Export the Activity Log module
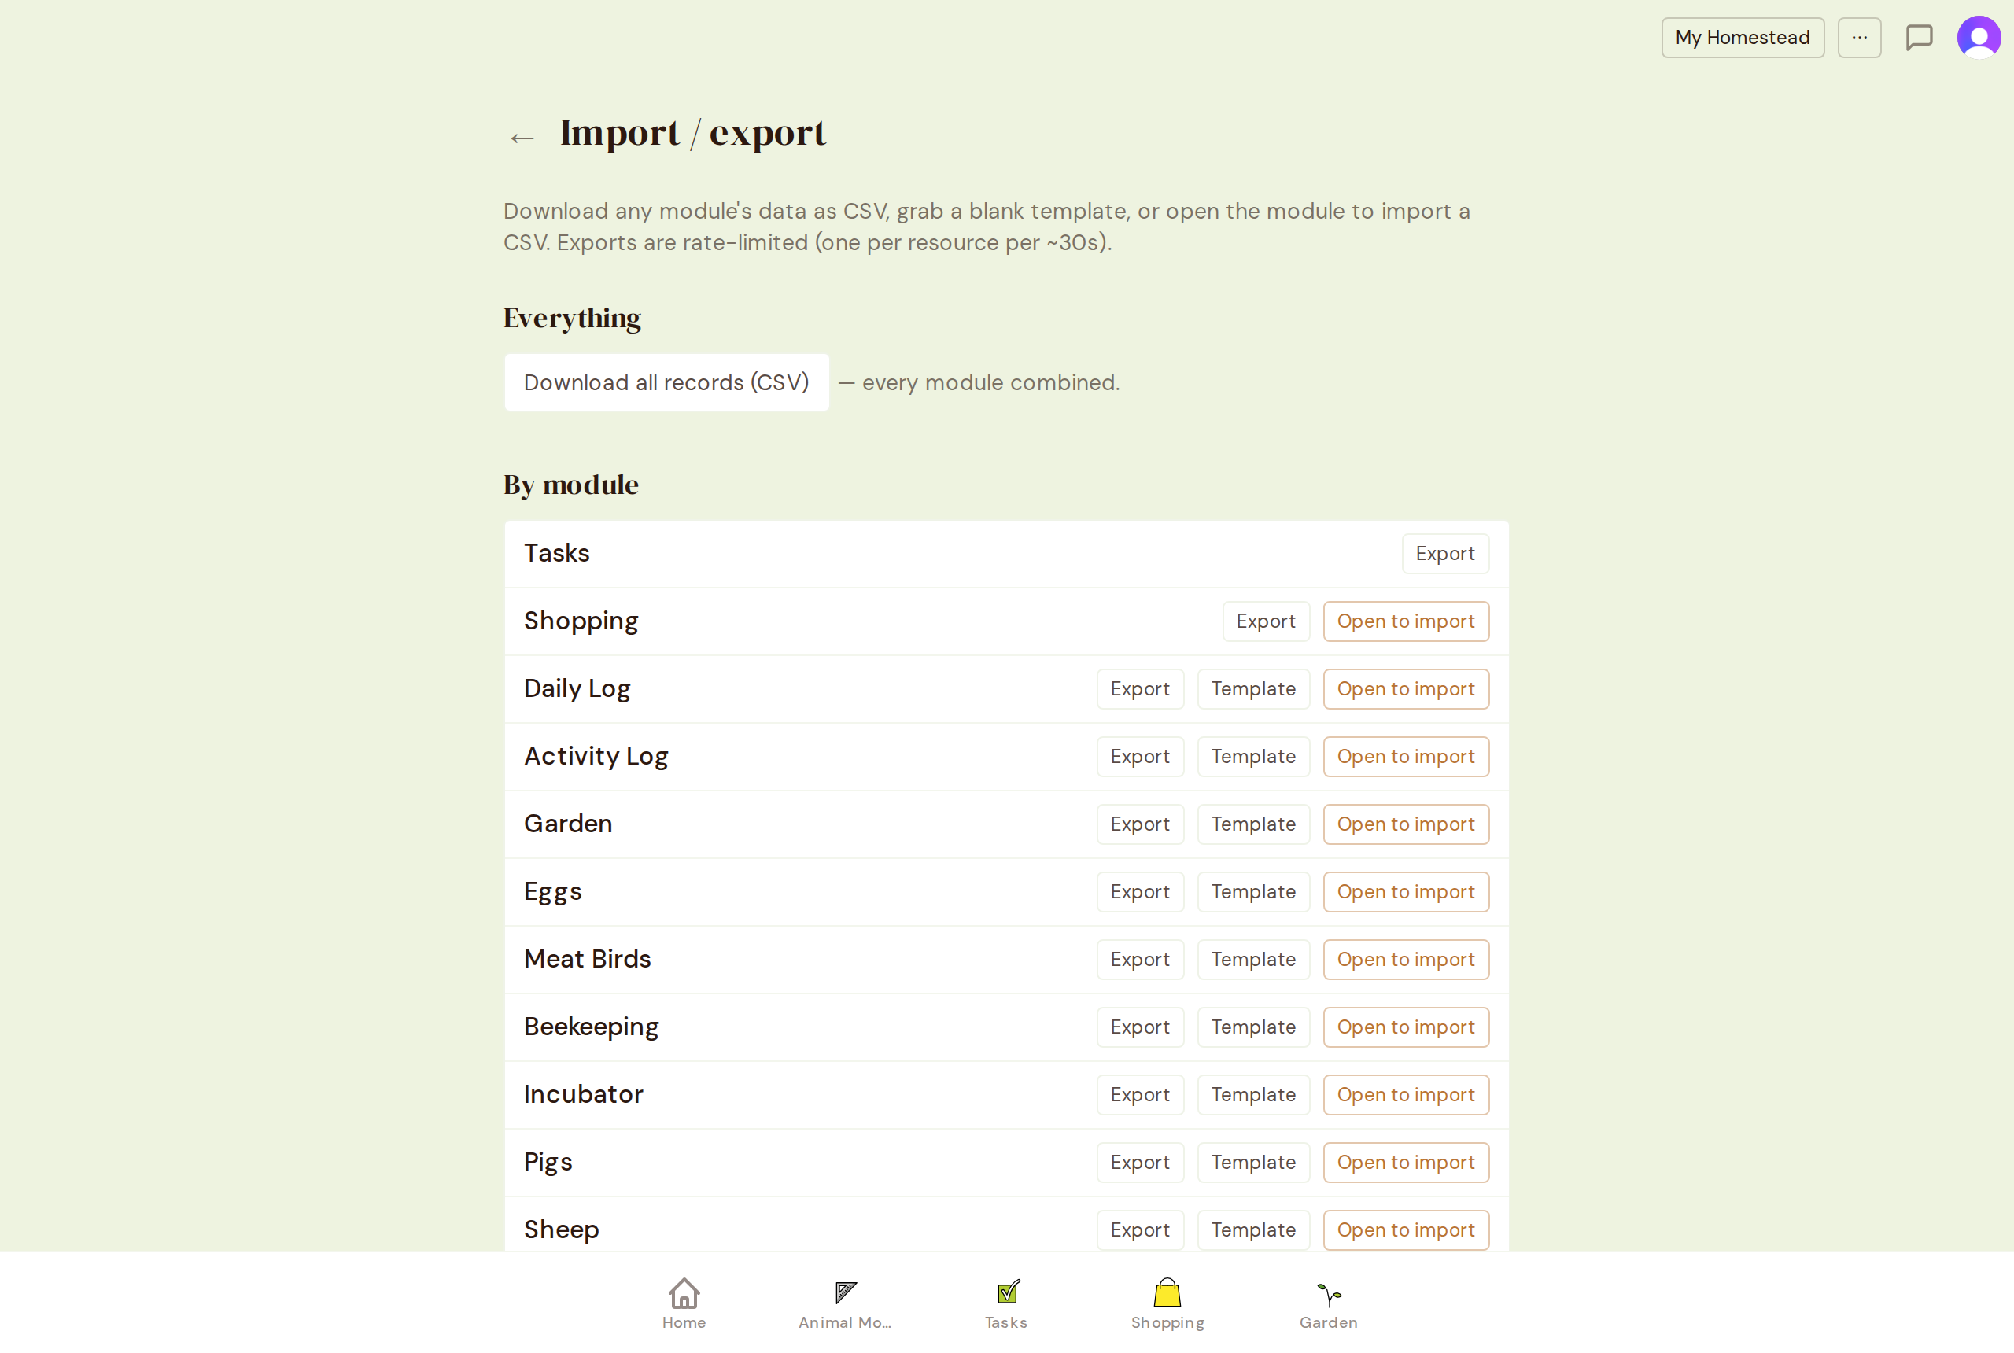 (x=1140, y=757)
